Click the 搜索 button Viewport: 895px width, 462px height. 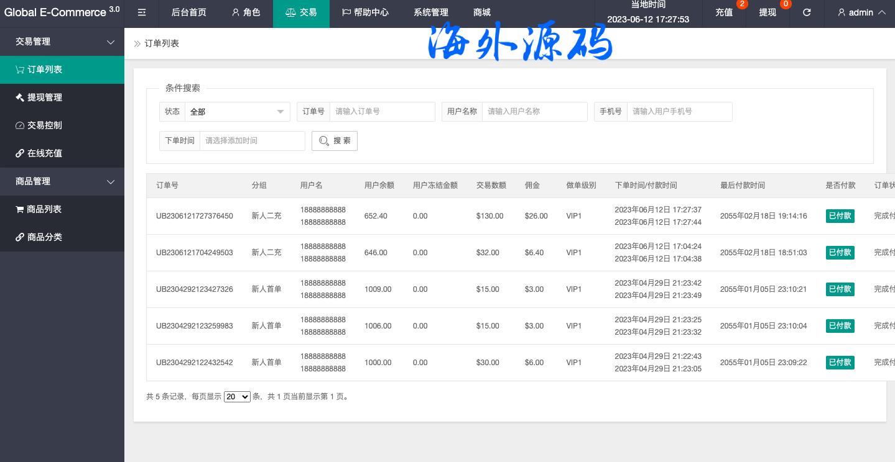coord(335,141)
